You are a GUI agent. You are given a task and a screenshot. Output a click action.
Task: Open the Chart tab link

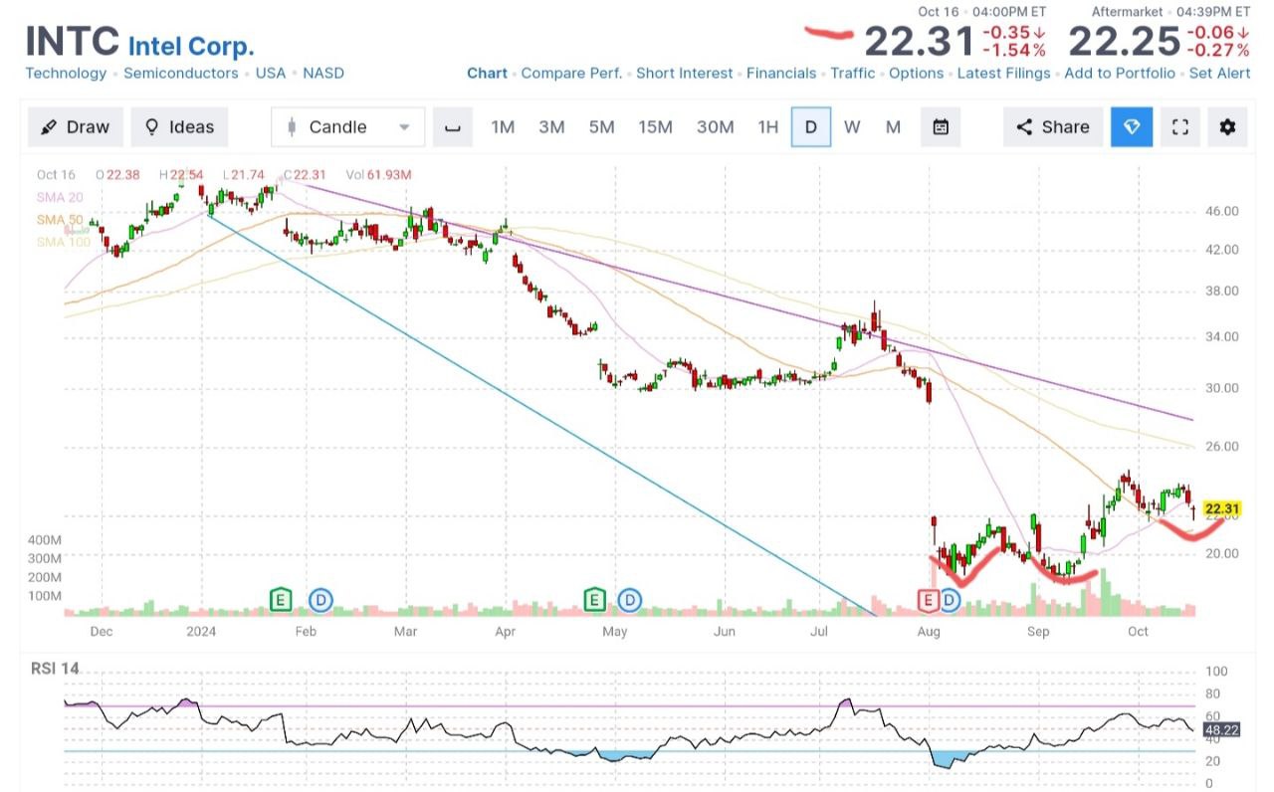pos(487,74)
